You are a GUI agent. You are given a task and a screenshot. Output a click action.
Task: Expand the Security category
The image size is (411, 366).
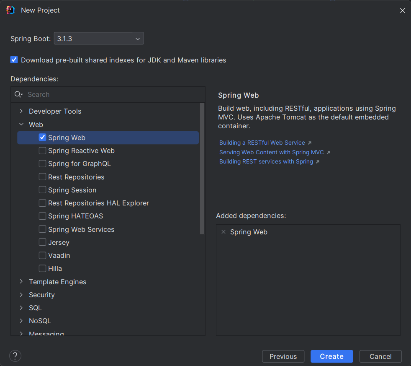21,295
